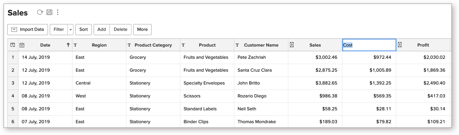The width and height of the screenshot is (459, 135).
Task: Click the refresh icon beside Sales title
Action: tap(40, 13)
